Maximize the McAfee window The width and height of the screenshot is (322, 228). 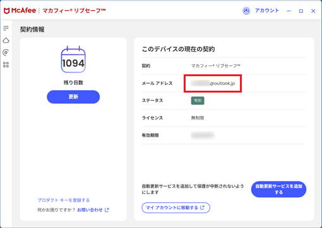click(x=301, y=11)
